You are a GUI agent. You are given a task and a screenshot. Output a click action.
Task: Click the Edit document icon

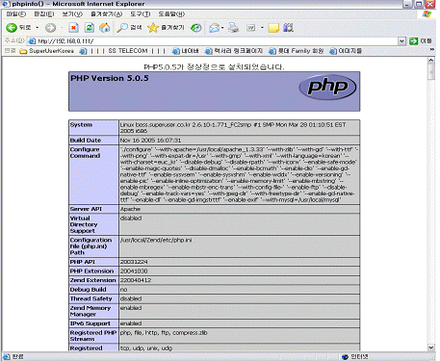(251, 28)
